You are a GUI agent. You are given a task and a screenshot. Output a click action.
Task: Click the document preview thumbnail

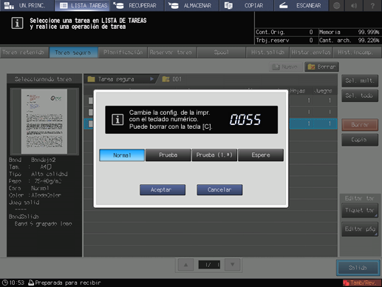point(44,121)
